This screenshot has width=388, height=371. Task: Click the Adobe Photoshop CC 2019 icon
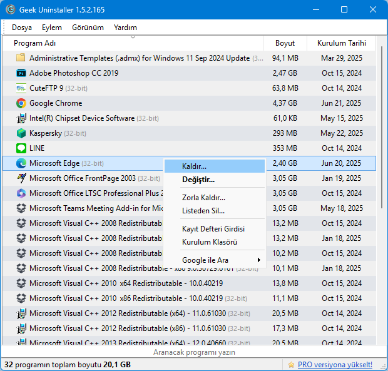coord(21,73)
